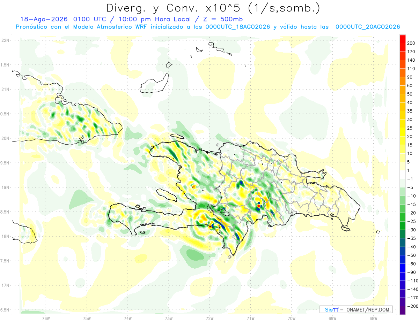Click the -200 color scale label

point(412,307)
